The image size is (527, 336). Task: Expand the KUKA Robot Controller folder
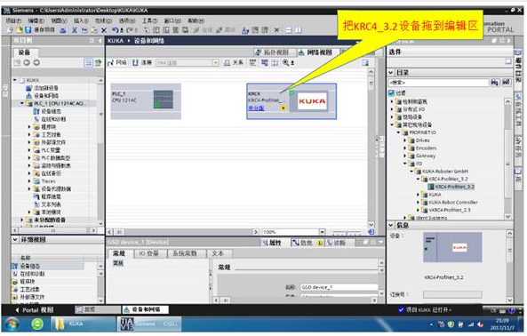tap(418, 203)
